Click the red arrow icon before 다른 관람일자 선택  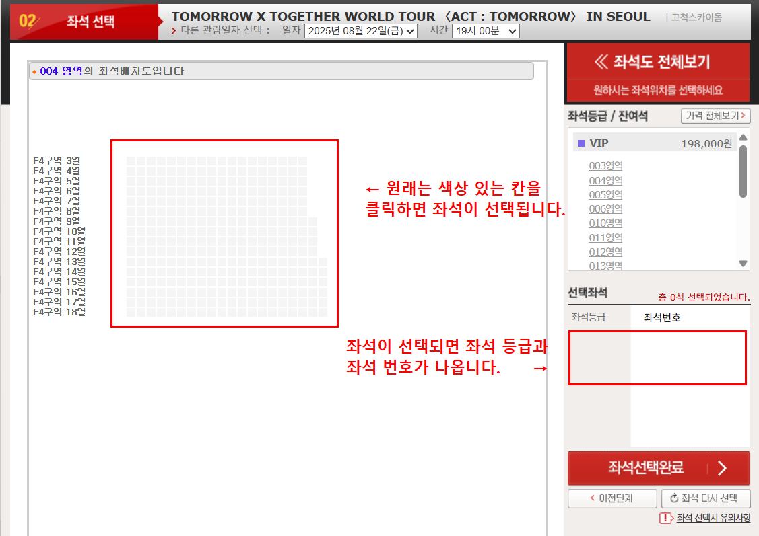[x=174, y=30]
